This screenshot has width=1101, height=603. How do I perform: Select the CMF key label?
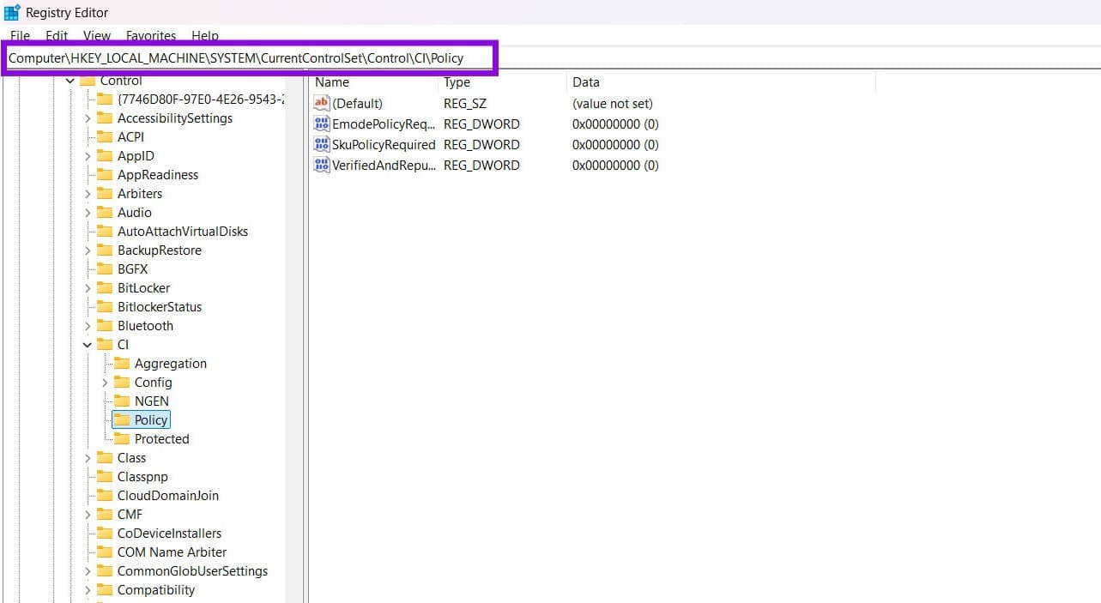click(x=130, y=515)
